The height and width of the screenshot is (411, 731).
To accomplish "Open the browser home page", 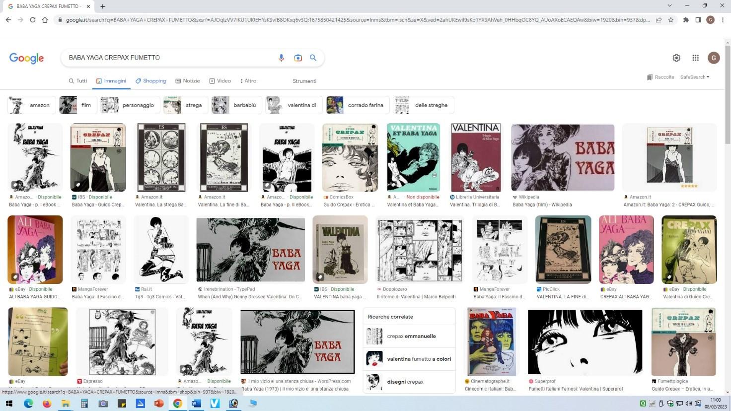I will [x=45, y=20].
